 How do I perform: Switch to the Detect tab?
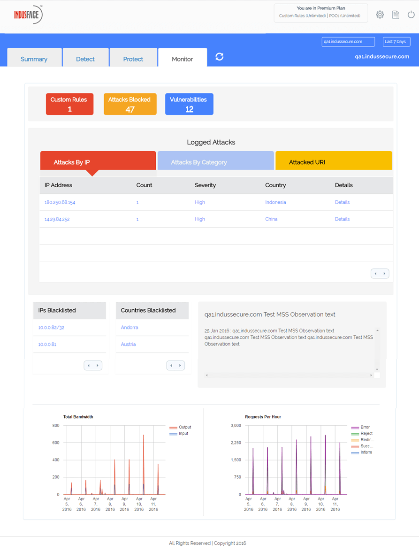tap(85, 58)
